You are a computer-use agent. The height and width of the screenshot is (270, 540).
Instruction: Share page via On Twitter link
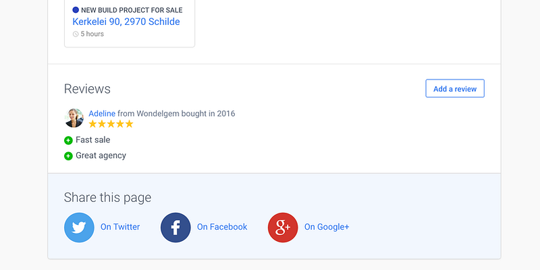click(x=120, y=227)
